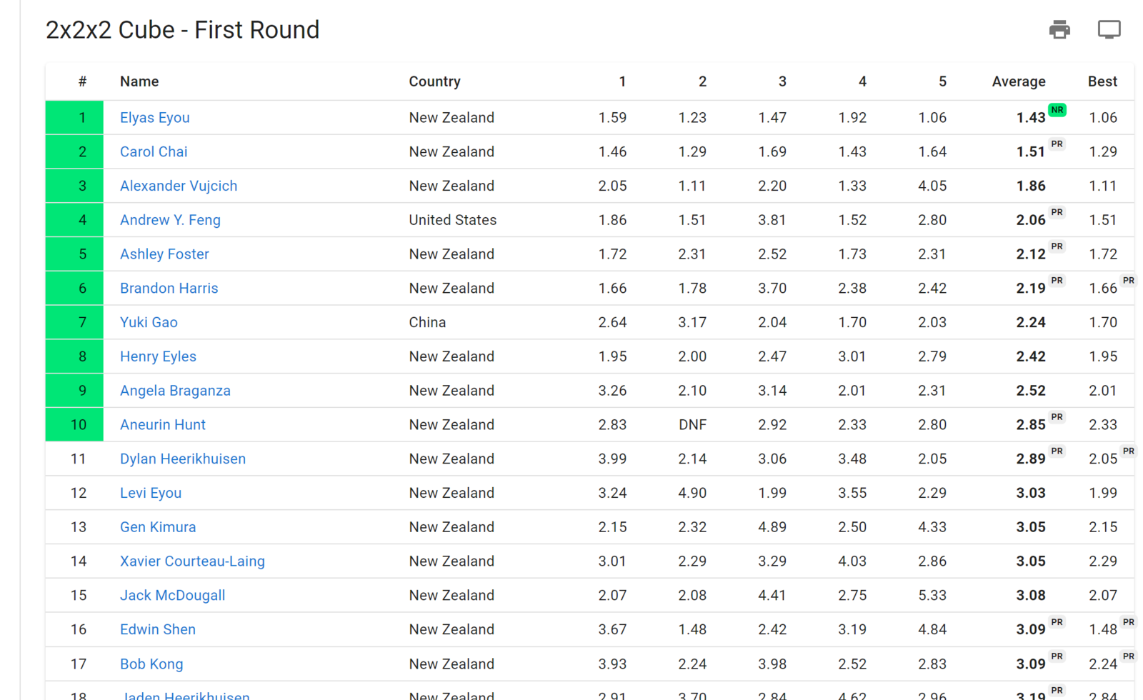
Task: Open Carol Chai's profile link
Action: tap(154, 152)
